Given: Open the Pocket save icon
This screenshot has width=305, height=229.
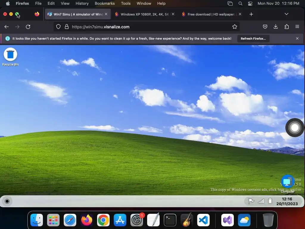Looking at the screenshot, I should point(265,27).
